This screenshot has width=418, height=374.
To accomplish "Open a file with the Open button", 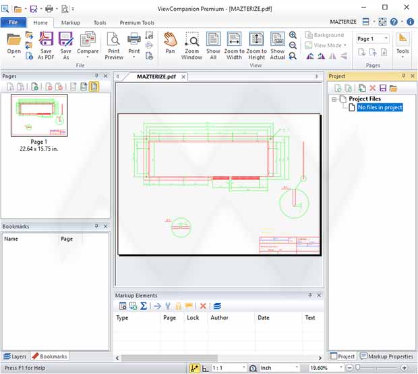I will (x=13, y=45).
